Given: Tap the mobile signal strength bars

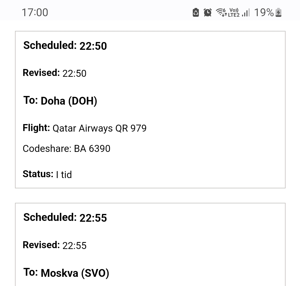Looking at the screenshot, I should point(246,13).
